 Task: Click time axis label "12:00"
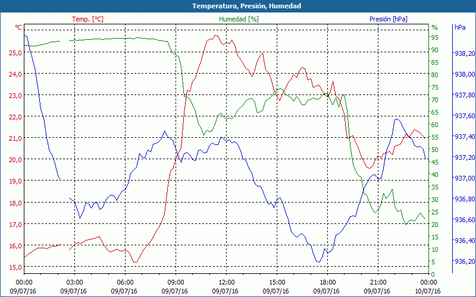coord(227,283)
